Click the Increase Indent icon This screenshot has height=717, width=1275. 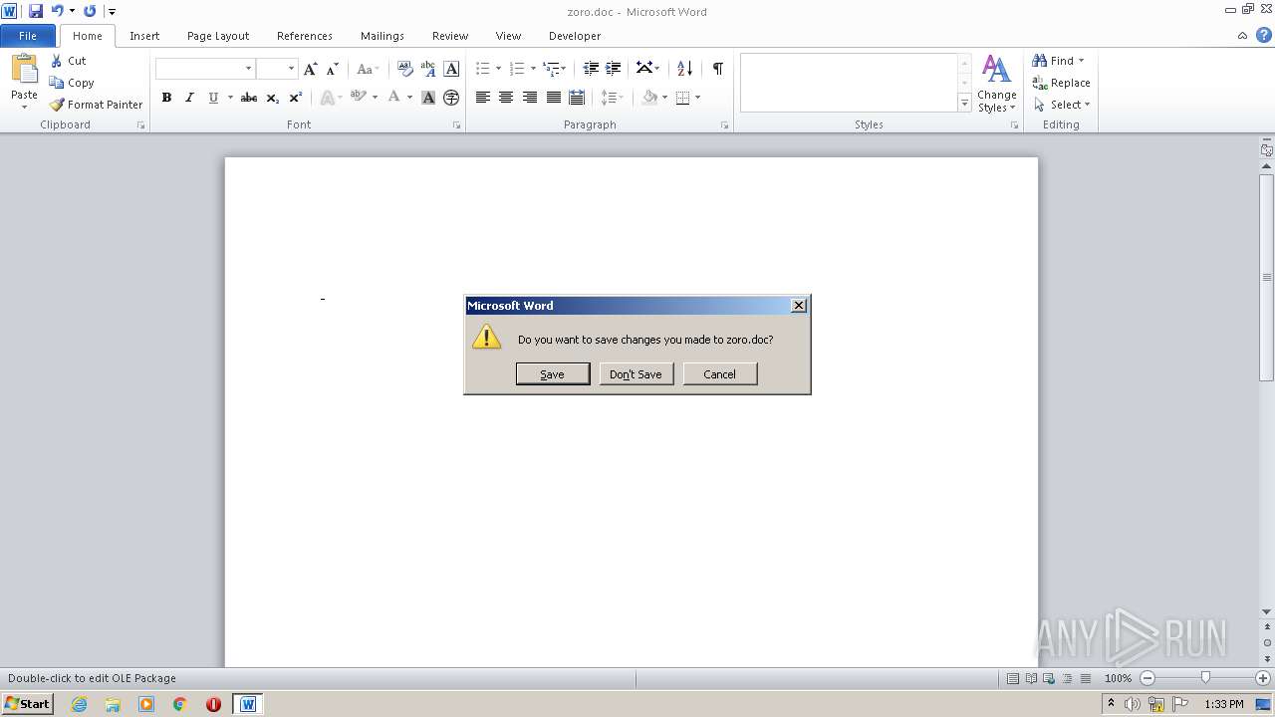tap(614, 69)
